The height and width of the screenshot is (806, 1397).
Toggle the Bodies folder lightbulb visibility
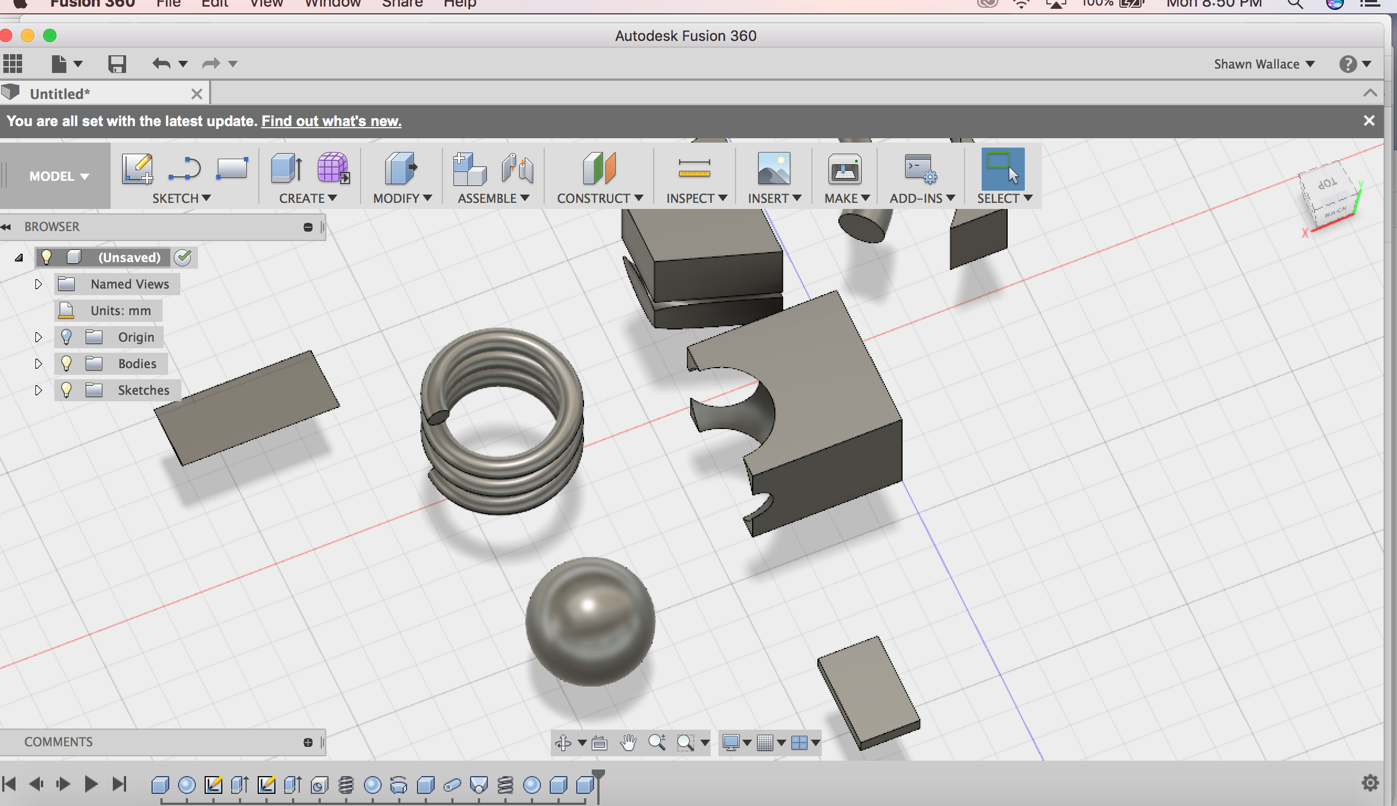pyautogui.click(x=66, y=363)
